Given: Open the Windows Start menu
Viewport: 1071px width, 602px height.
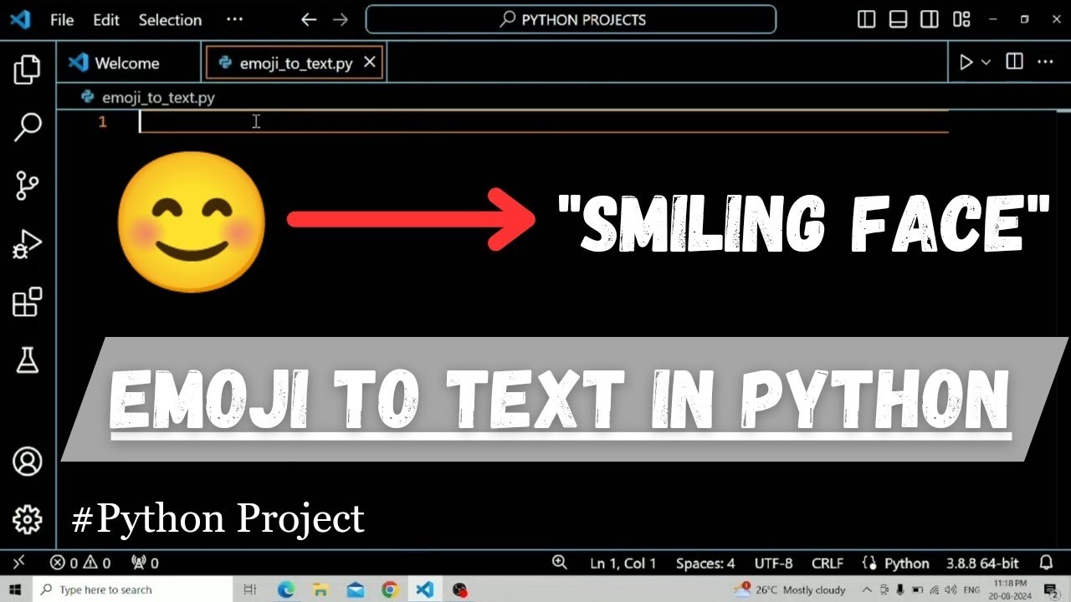Looking at the screenshot, I should click(16, 589).
